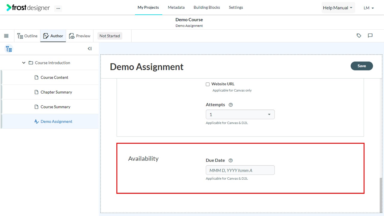Screen dimensions: 384x216
Task: Open the ellipsis menu beside the logo
Action: pos(58,8)
